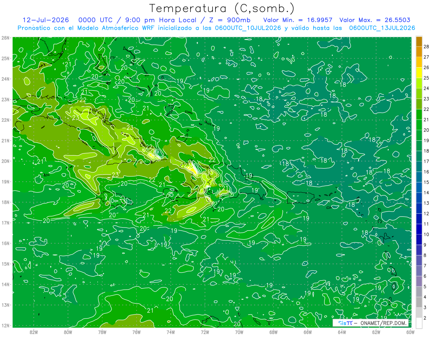Click the '21N' latitude axis label
Viewport: 436px width, 337px height.
5,140
